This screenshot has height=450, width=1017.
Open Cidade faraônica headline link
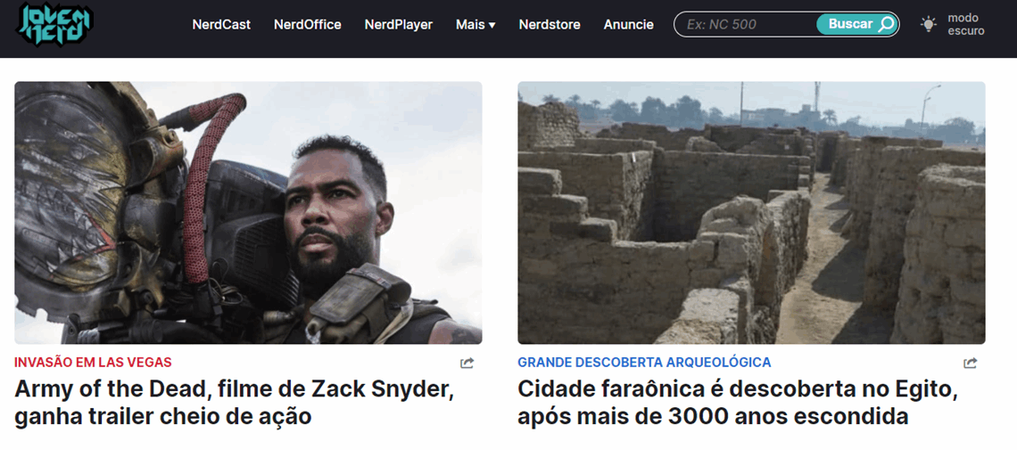[738, 403]
